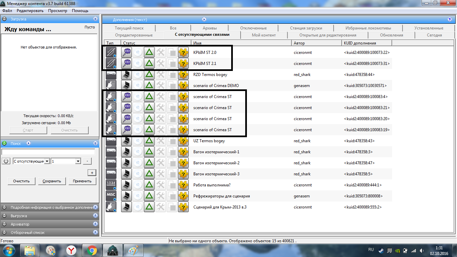
Task: Toggle the green indicator on Поиск panel header
Action: point(4,143)
